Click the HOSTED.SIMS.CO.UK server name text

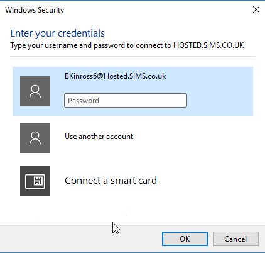coord(208,45)
